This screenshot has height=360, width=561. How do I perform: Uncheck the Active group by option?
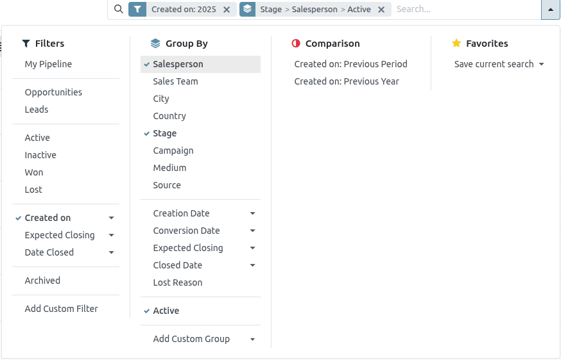click(x=166, y=311)
